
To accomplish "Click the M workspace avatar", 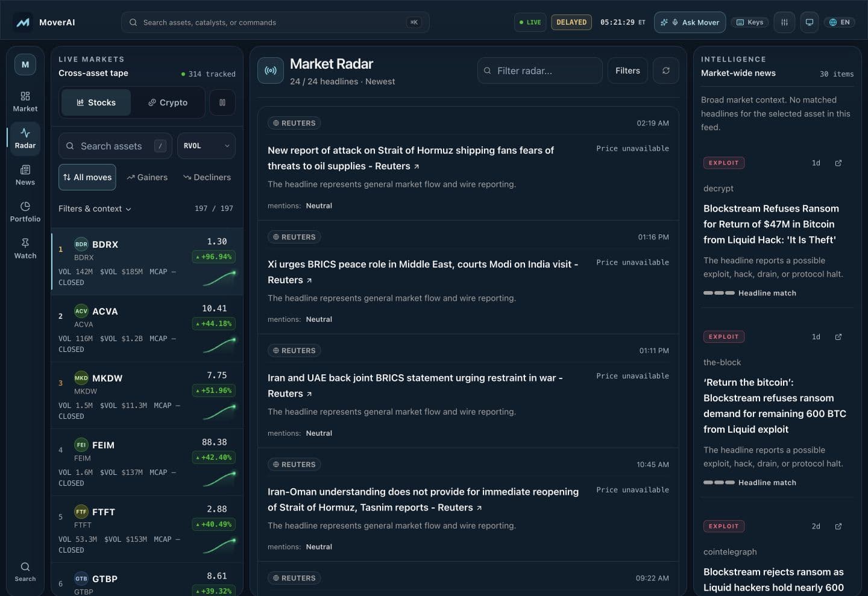I will pos(25,64).
